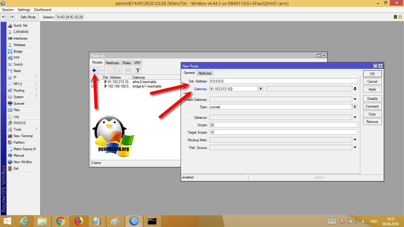Open the Manual

(x=23, y=155)
